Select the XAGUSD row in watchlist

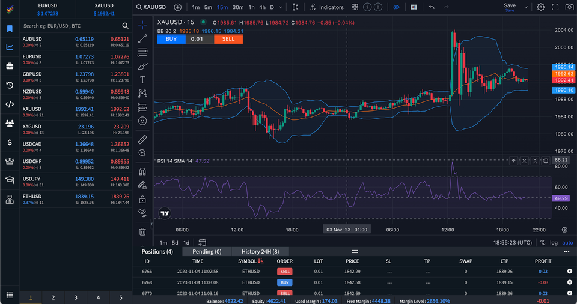point(76,130)
